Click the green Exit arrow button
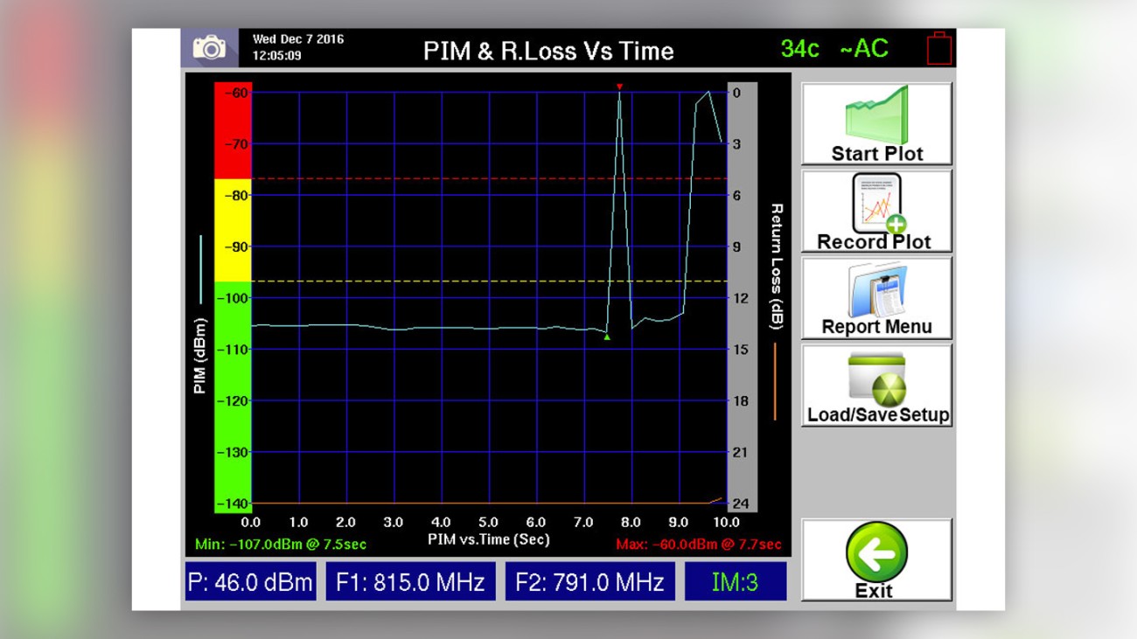 click(x=876, y=559)
